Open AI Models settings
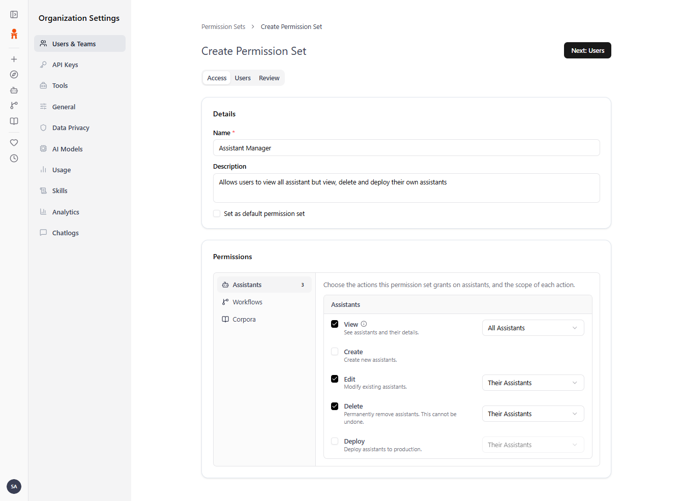The height and width of the screenshot is (501, 682). point(80,149)
